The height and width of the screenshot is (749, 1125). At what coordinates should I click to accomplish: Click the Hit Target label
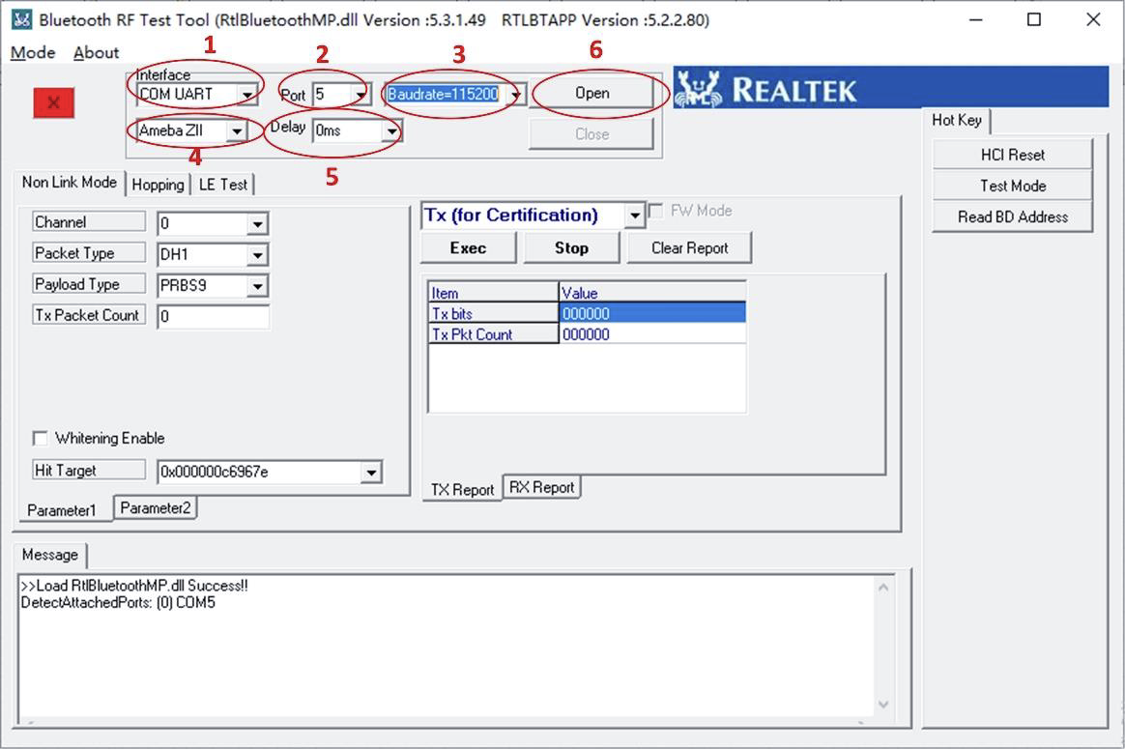89,471
